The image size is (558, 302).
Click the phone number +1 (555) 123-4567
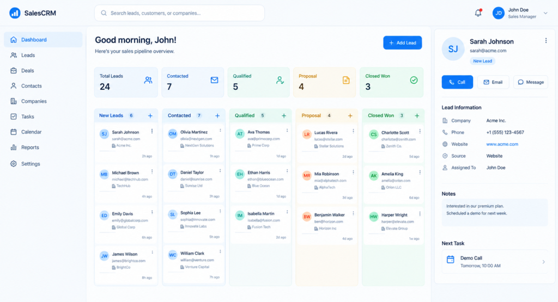pos(505,132)
